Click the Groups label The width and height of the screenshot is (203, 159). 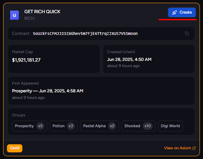(18, 115)
